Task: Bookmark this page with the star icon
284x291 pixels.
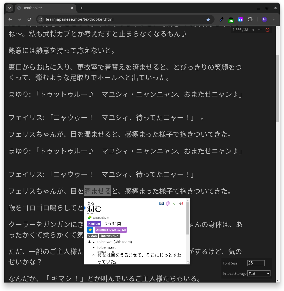Action: 208,19
